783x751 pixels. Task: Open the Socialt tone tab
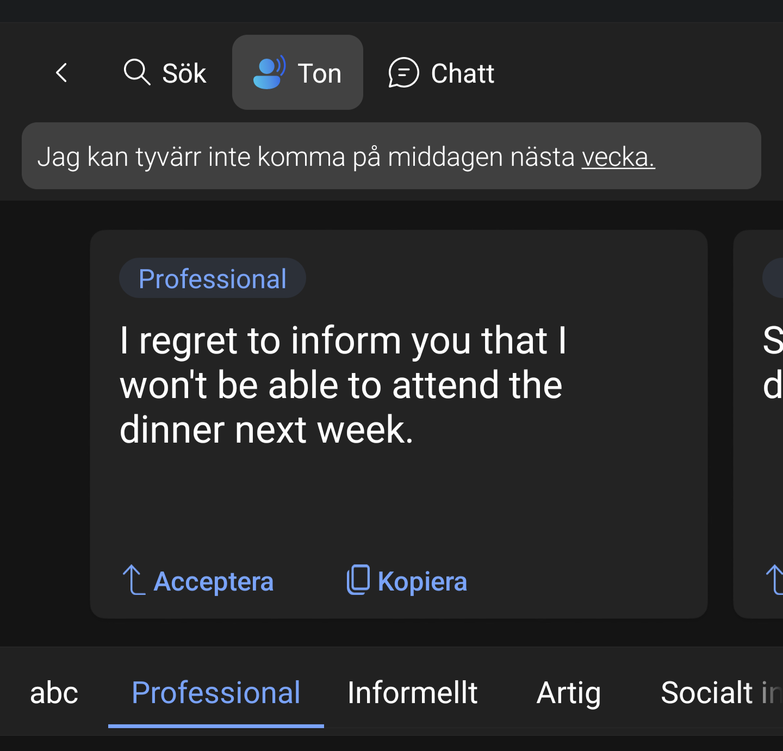click(x=721, y=693)
